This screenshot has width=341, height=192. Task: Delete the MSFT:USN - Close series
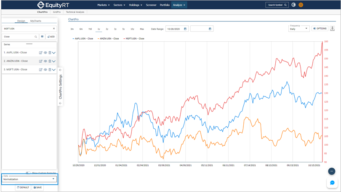[50, 69]
